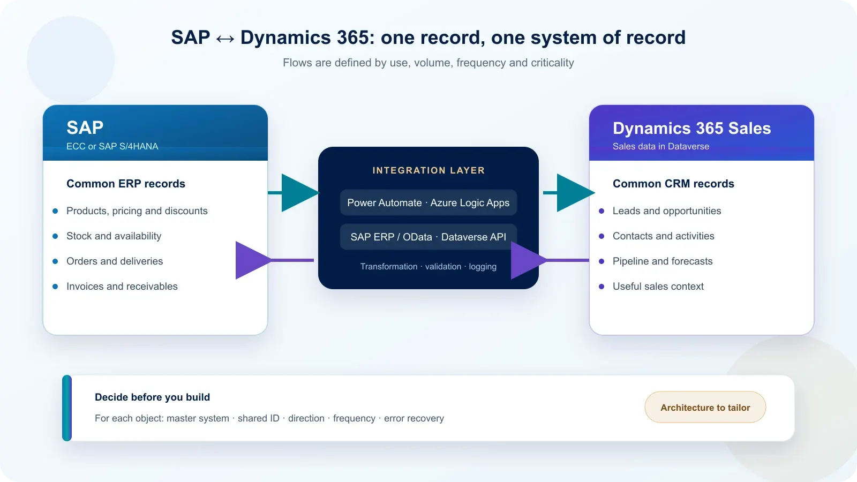Viewport: 857px width, 482px height.
Task: Click the Decide before you build heading
Action: [x=152, y=397]
